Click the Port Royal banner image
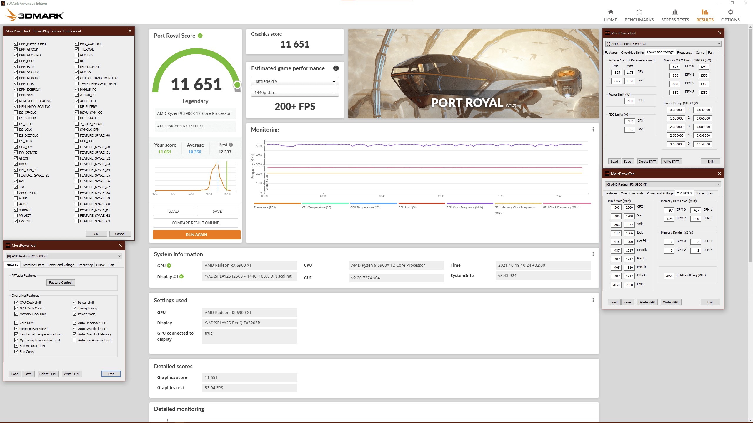 point(473,74)
